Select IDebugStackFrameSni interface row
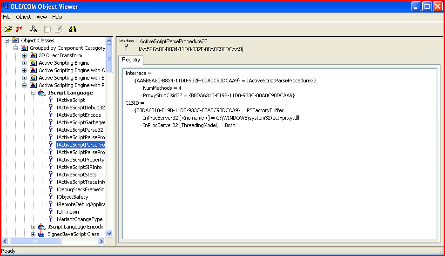445x256 pixels. coord(81,189)
